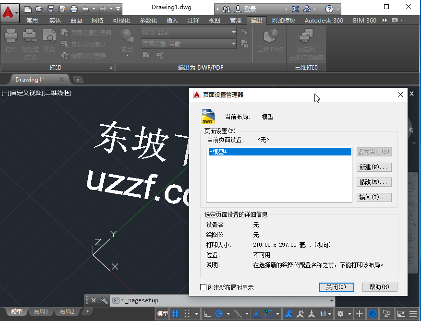Click the binoculars search icon in title bar
The height and width of the screenshot is (321, 421).
point(226,10)
